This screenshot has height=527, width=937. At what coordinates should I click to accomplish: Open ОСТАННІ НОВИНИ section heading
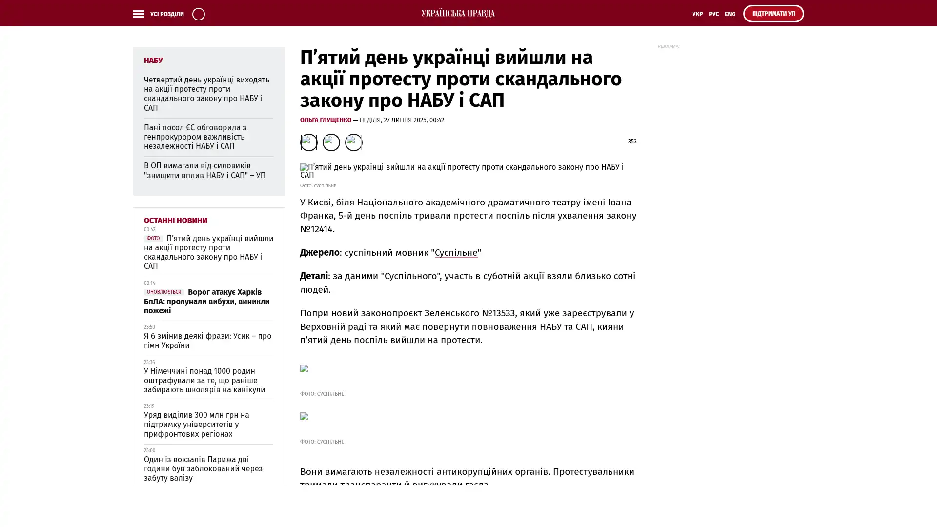[x=175, y=221]
